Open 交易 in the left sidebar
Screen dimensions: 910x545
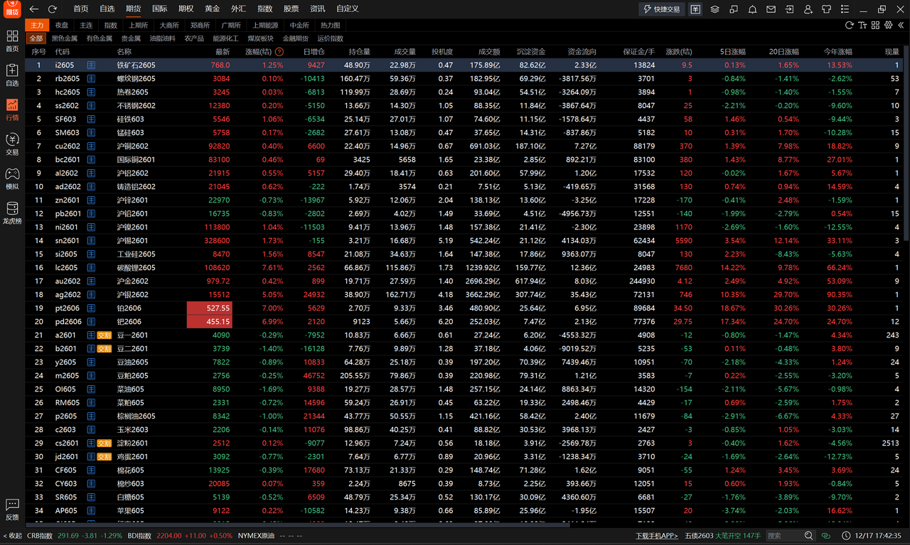pyautogui.click(x=12, y=144)
